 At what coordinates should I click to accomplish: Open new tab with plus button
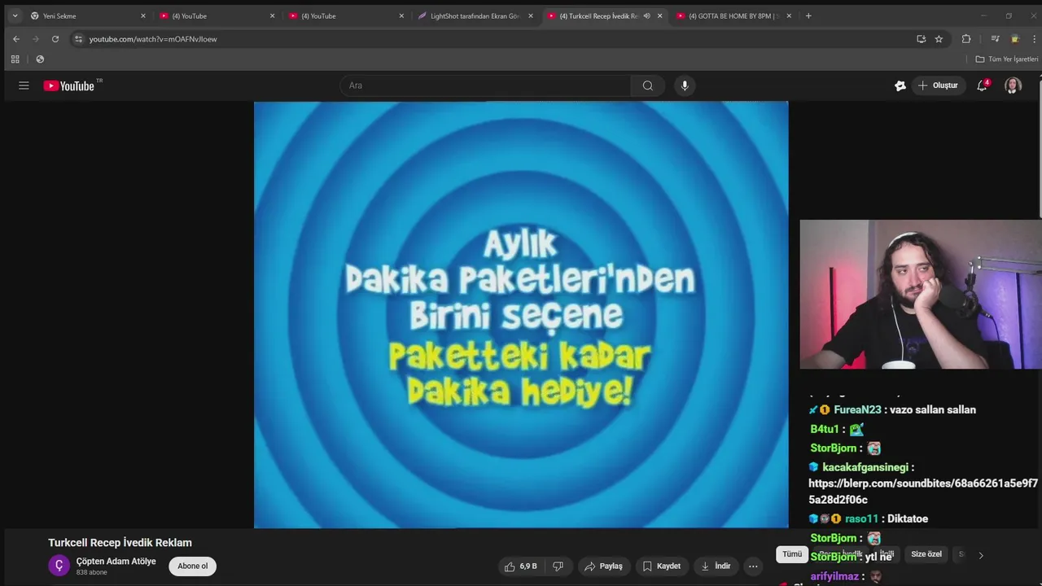808,15
